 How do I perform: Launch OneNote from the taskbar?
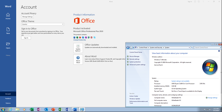[x=39, y=109]
